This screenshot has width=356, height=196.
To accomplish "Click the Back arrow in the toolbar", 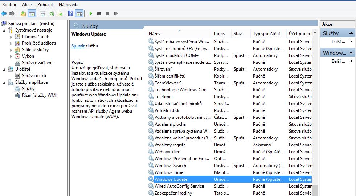I will point(4,13).
